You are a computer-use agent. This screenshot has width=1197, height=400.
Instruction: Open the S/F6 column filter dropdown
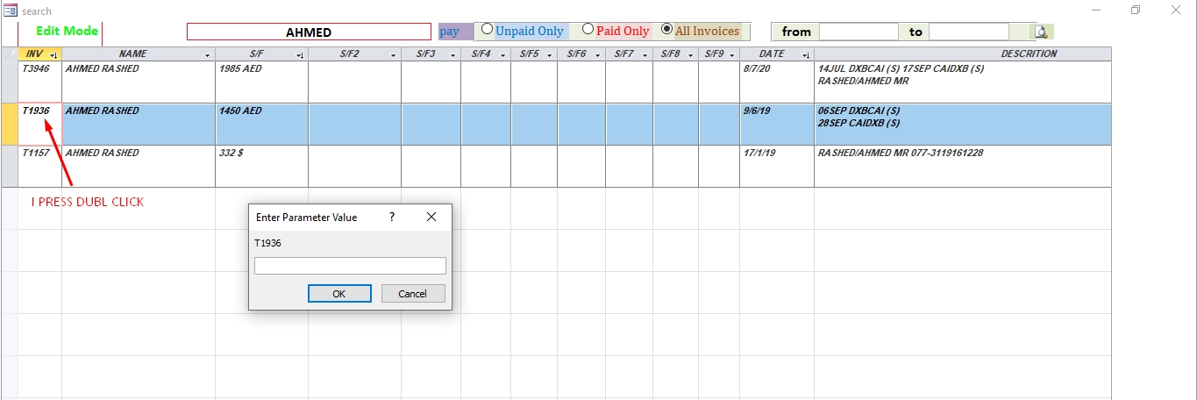pos(598,54)
